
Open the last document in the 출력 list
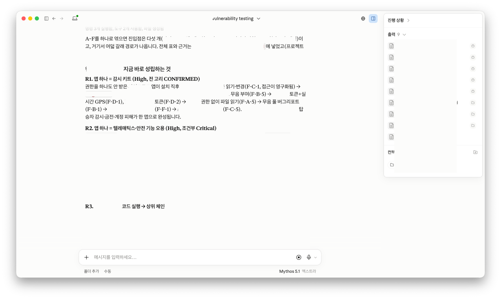391,137
